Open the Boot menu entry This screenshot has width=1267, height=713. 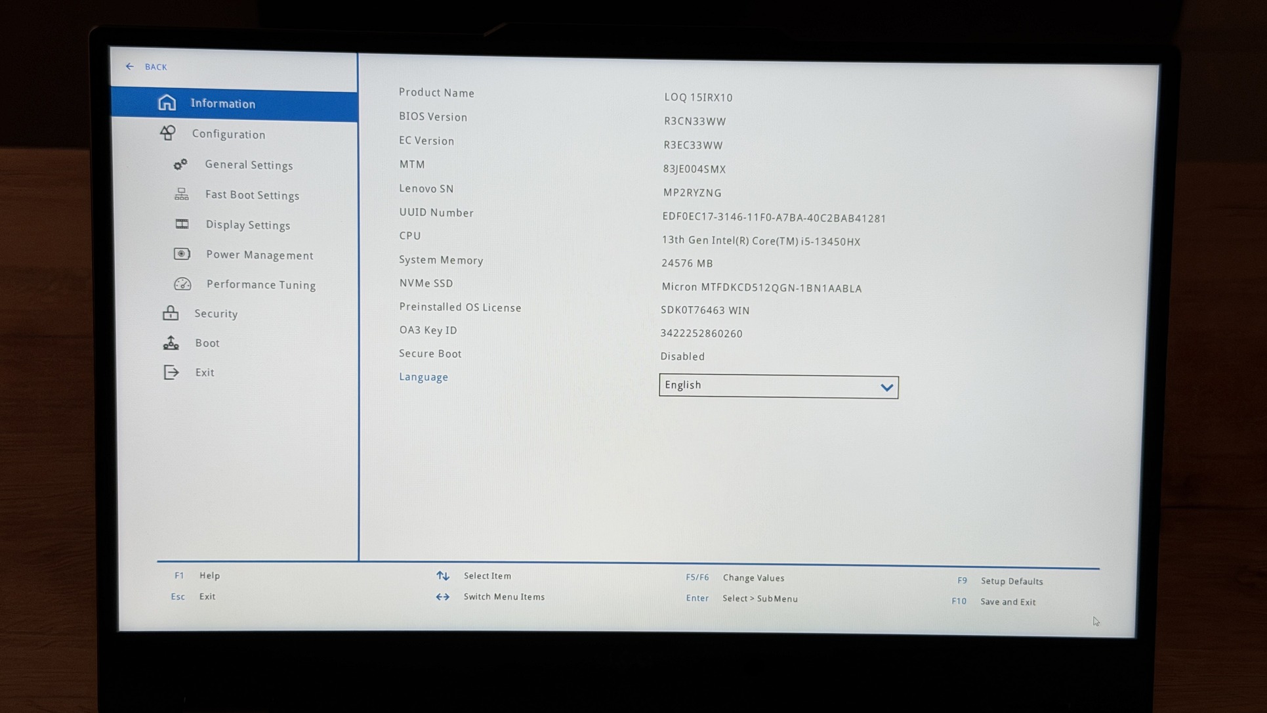[207, 343]
